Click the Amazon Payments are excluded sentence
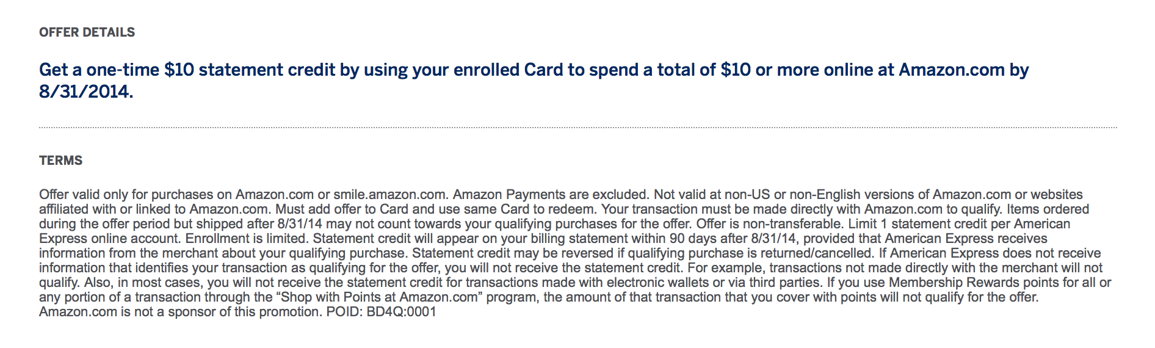The width and height of the screenshot is (1155, 348). coord(550,195)
